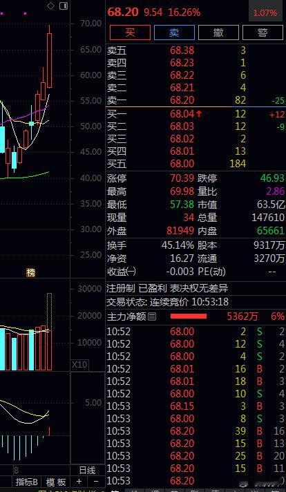Click the 撤 (cancel order) button
Viewport: 286px width, 492px height.
pyautogui.click(x=218, y=32)
